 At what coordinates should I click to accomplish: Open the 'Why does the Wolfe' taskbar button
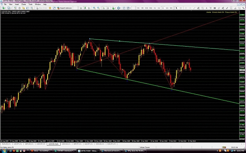(135, 151)
